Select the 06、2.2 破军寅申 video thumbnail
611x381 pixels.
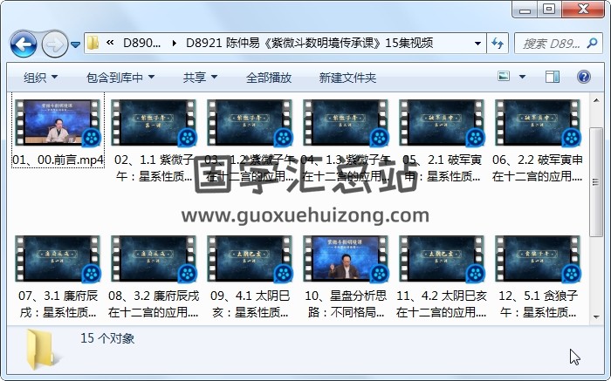pos(539,123)
